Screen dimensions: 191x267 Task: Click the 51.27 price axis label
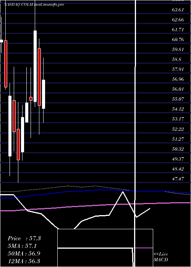(178, 139)
